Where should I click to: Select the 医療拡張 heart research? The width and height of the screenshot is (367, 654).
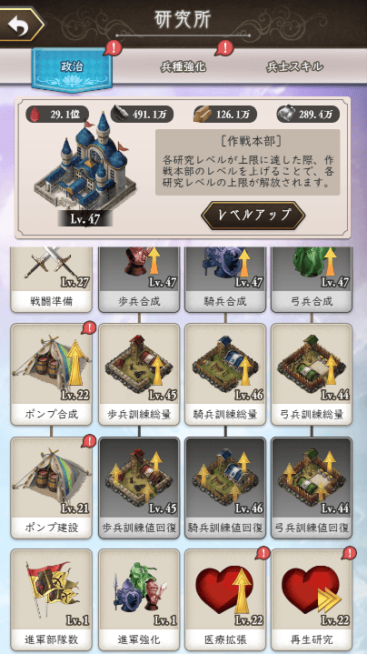pos(225,599)
